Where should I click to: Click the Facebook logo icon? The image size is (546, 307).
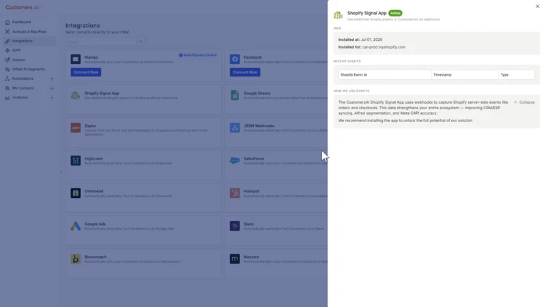[235, 59]
